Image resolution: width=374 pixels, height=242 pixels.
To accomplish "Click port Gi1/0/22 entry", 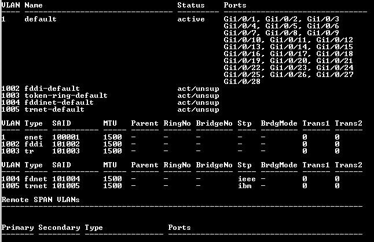I will (x=243, y=68).
